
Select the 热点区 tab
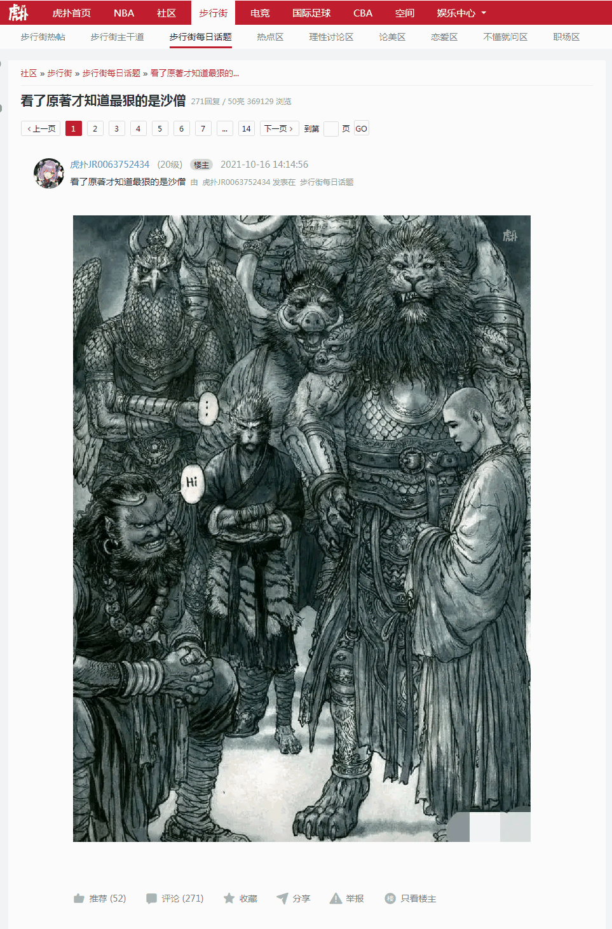tap(270, 37)
